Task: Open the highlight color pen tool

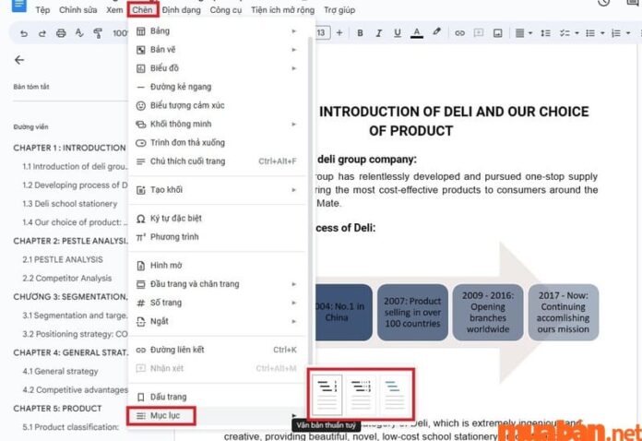Action: [437, 32]
